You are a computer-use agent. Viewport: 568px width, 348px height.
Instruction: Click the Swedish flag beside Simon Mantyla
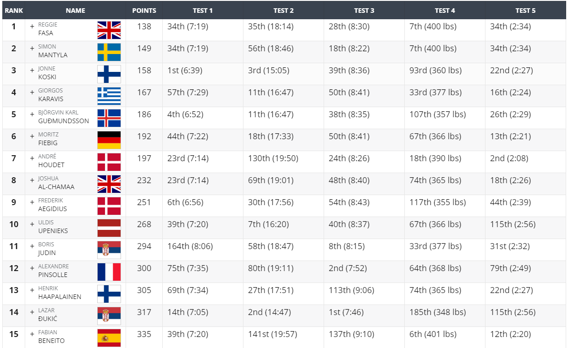coord(109,52)
